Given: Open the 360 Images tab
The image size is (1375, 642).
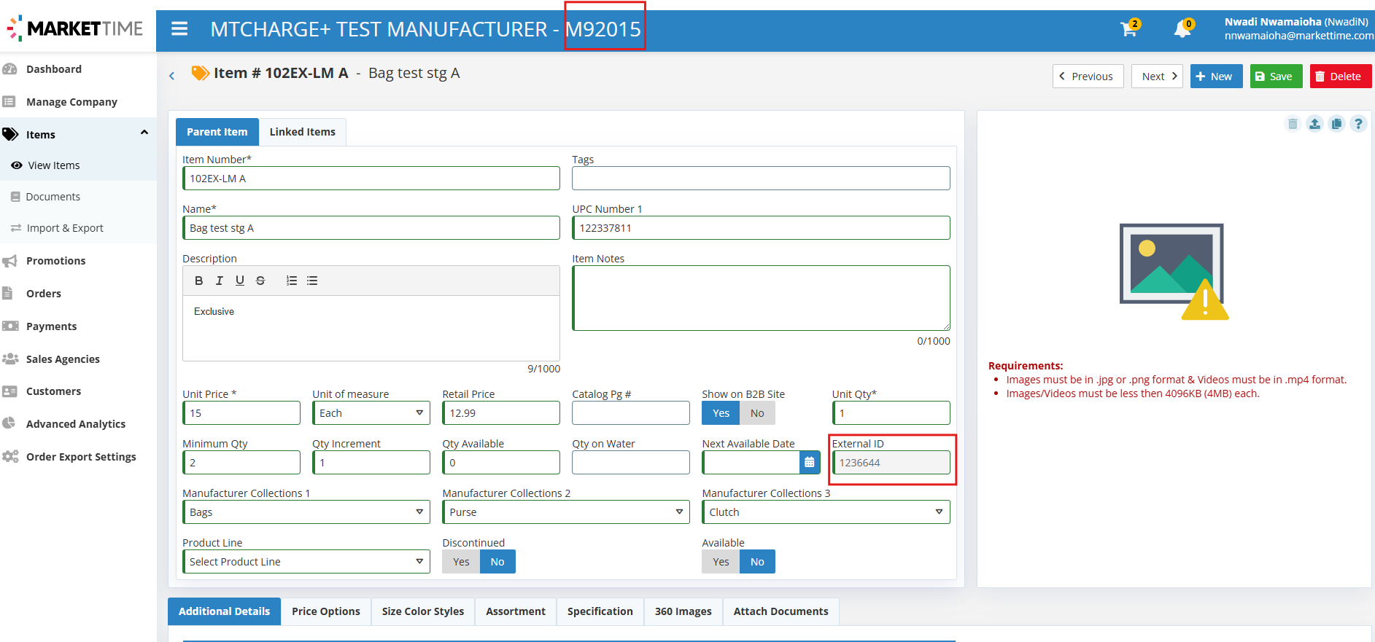Looking at the screenshot, I should pos(683,611).
